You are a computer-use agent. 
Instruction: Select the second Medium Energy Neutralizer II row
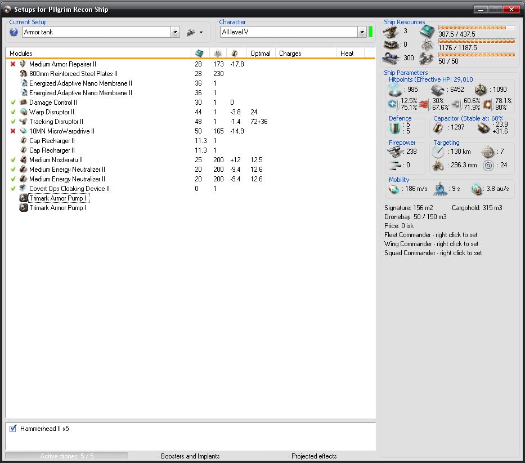point(190,179)
